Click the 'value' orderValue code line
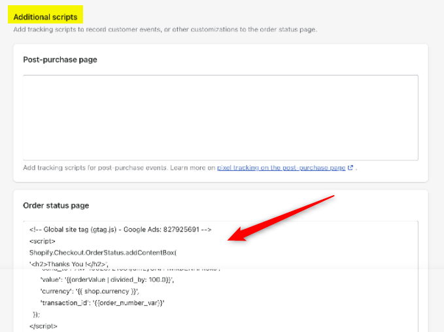Image resolution: width=444 pixels, height=332 pixels. coord(107,279)
